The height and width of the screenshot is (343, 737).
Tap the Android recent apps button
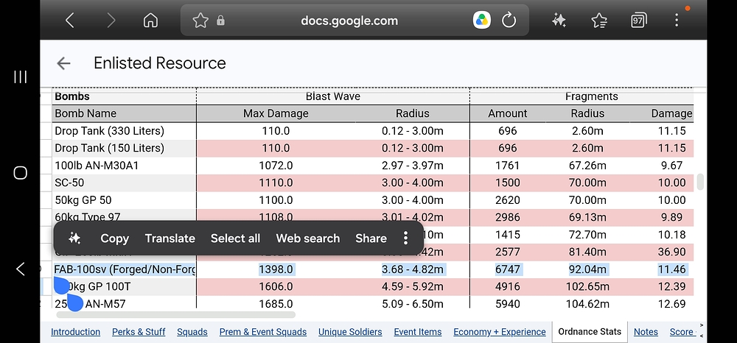(x=20, y=77)
